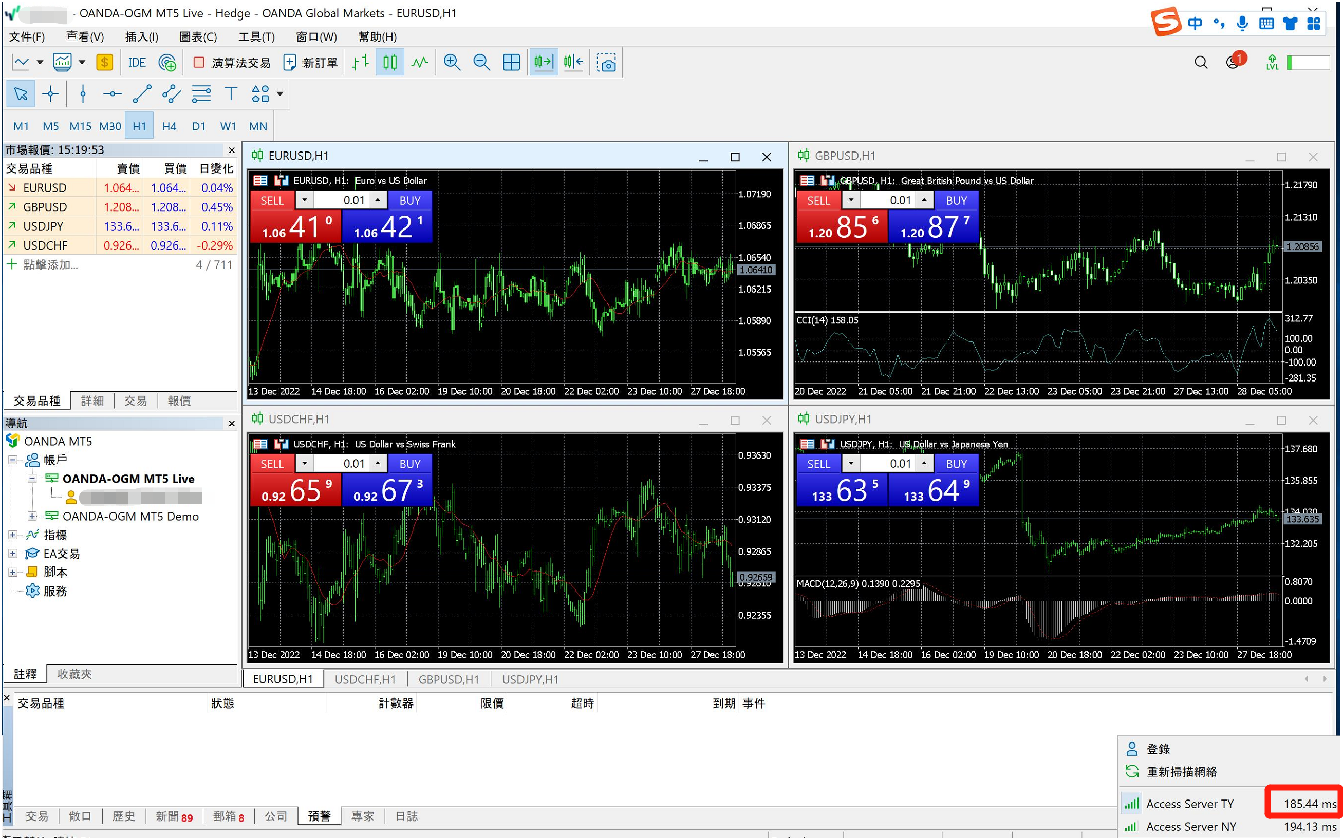This screenshot has width=1343, height=838.
Task: Switch timeframe to H4
Action: [x=169, y=126]
